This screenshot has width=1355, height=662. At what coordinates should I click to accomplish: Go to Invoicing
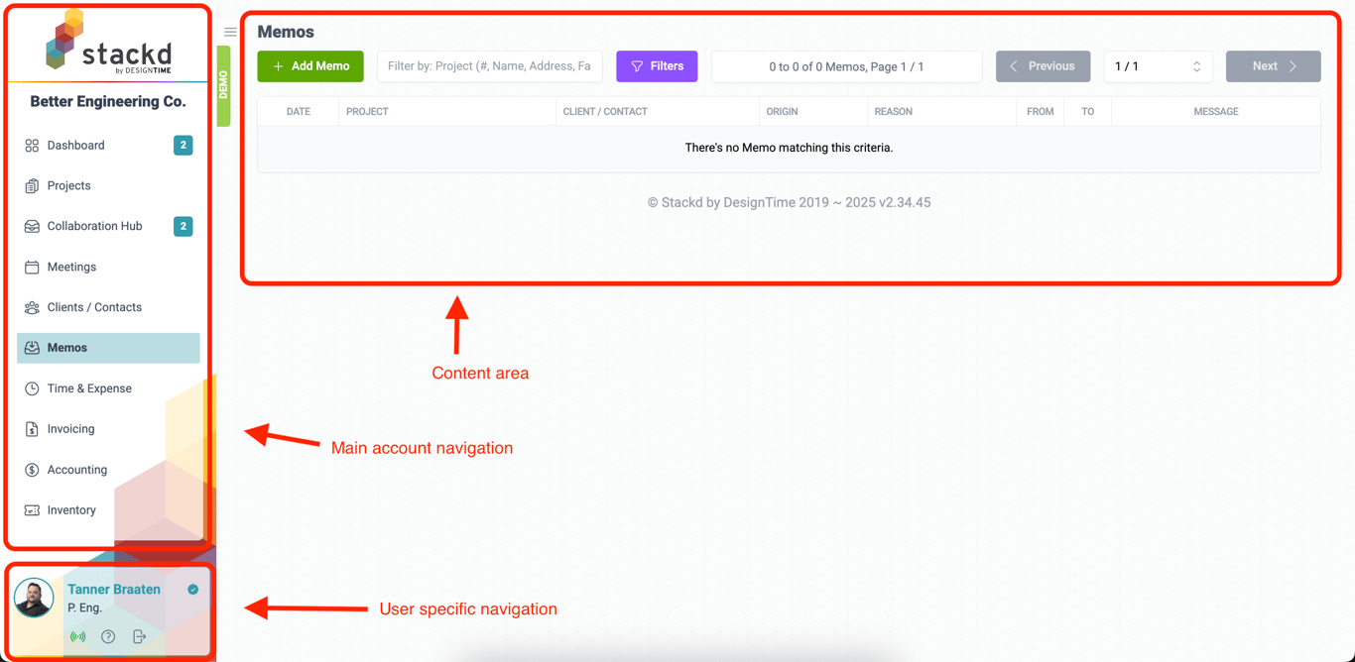point(108,429)
